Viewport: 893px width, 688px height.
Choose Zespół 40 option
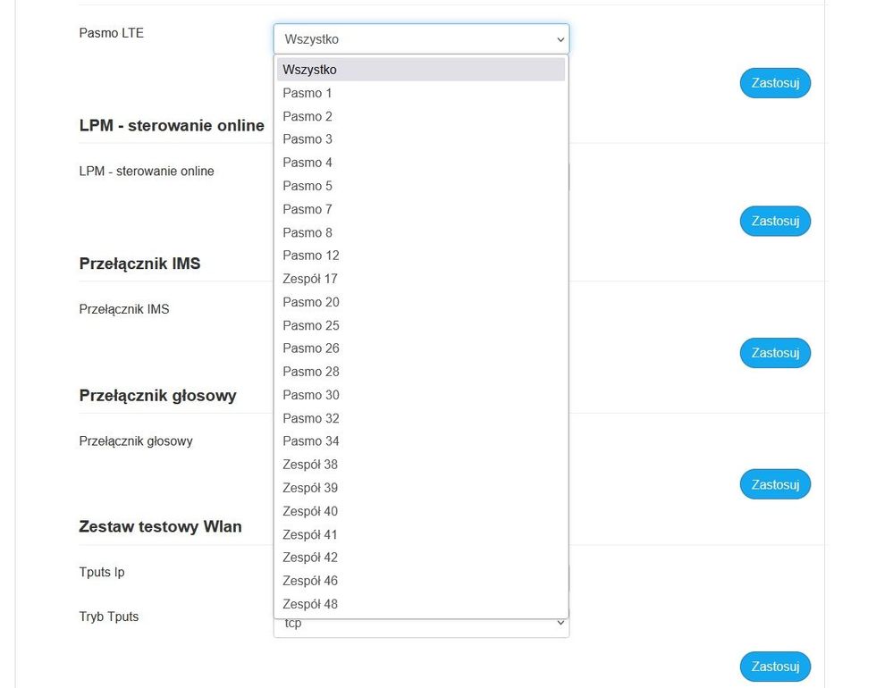point(310,511)
